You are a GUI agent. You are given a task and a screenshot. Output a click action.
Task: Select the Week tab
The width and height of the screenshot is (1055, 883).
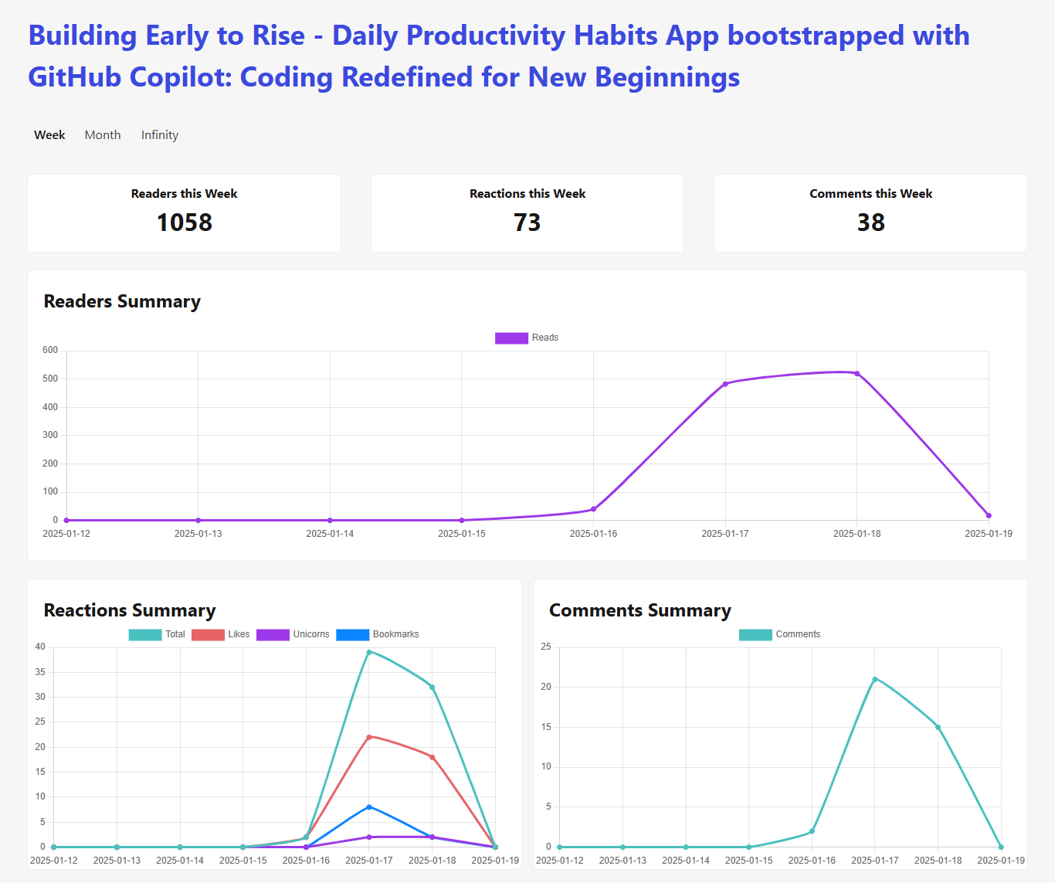49,134
